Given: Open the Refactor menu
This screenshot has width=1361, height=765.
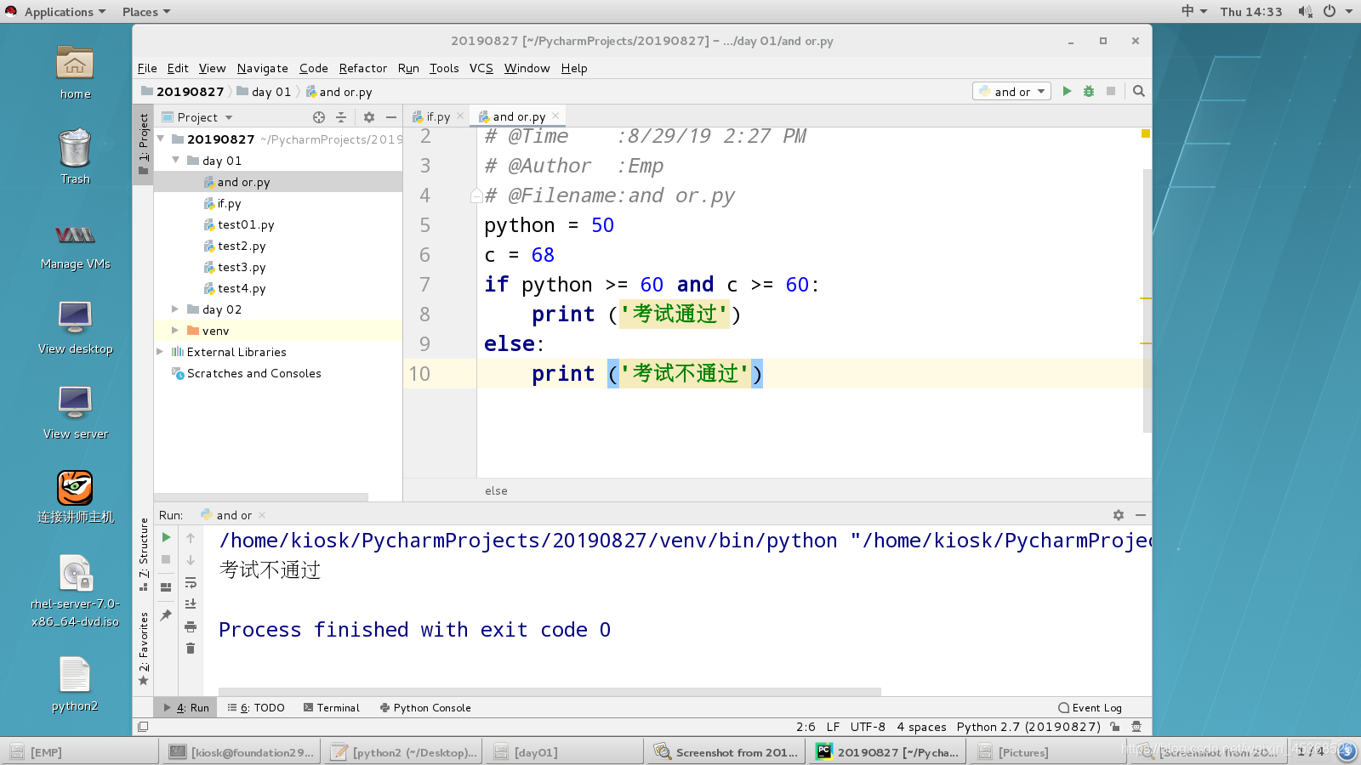Looking at the screenshot, I should point(363,68).
